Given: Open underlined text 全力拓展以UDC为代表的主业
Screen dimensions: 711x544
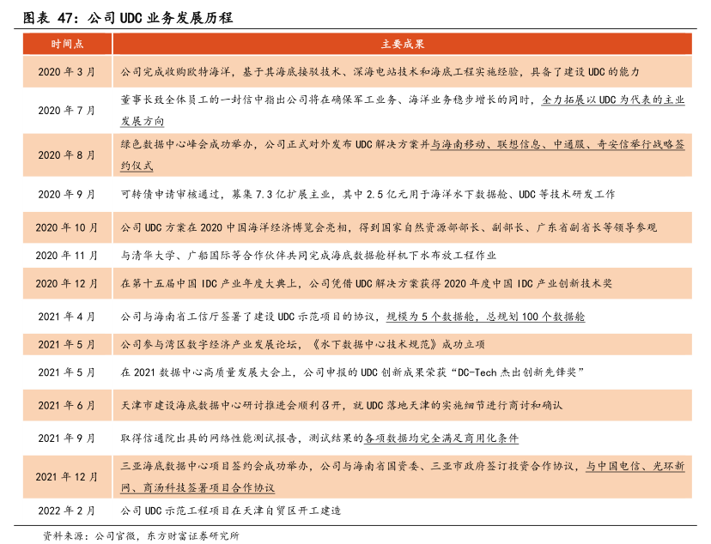Looking at the screenshot, I should coord(613,100).
